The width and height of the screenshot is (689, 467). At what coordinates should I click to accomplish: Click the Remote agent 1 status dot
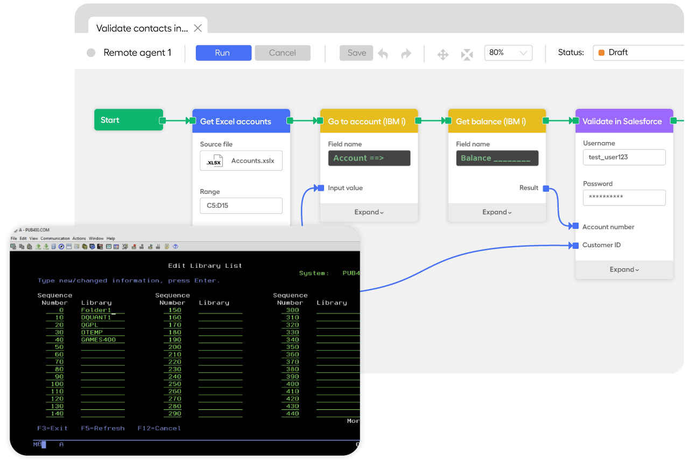tap(91, 53)
